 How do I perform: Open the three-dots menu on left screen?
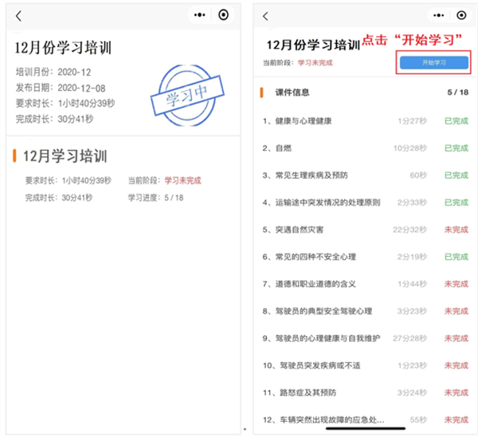(200, 15)
